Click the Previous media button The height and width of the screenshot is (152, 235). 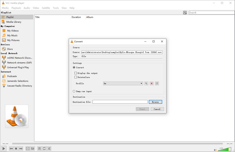11,148
